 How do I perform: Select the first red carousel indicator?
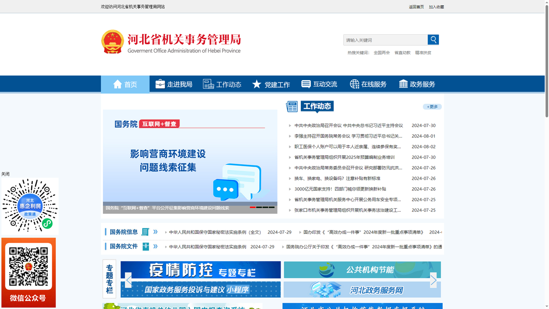[x=253, y=207]
